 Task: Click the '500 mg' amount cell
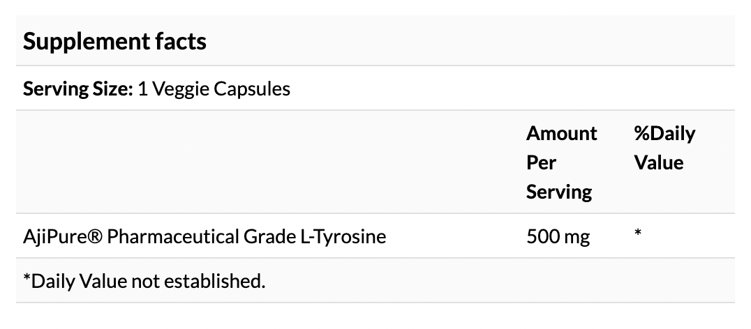tap(558, 237)
